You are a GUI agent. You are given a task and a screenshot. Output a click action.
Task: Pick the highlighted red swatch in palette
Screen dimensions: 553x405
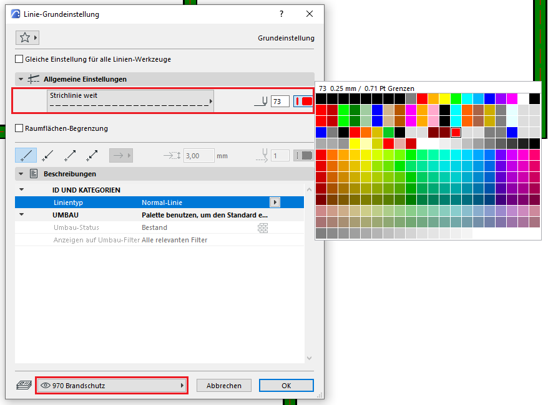point(456,132)
